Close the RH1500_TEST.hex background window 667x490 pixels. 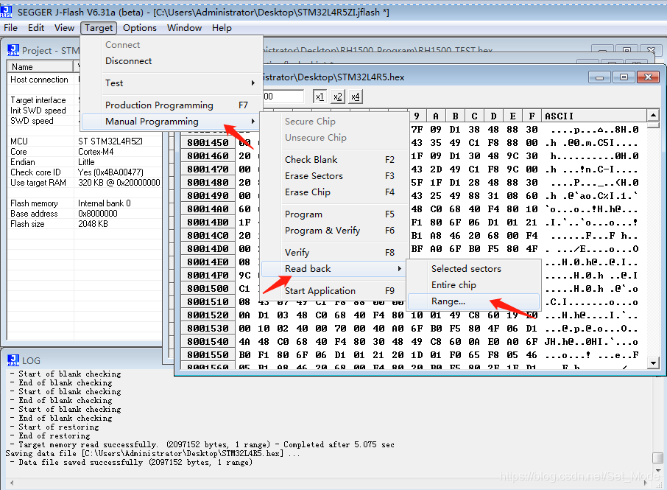(x=651, y=50)
